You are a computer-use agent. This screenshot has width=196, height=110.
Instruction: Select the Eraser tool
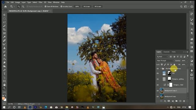coord(4,55)
